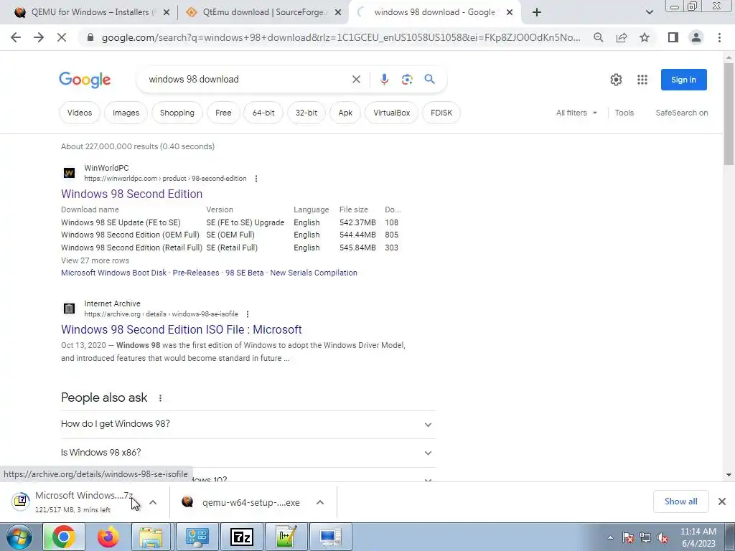Click the page vertical scrollbar thumb
This screenshot has width=735, height=551.
pyautogui.click(x=729, y=113)
